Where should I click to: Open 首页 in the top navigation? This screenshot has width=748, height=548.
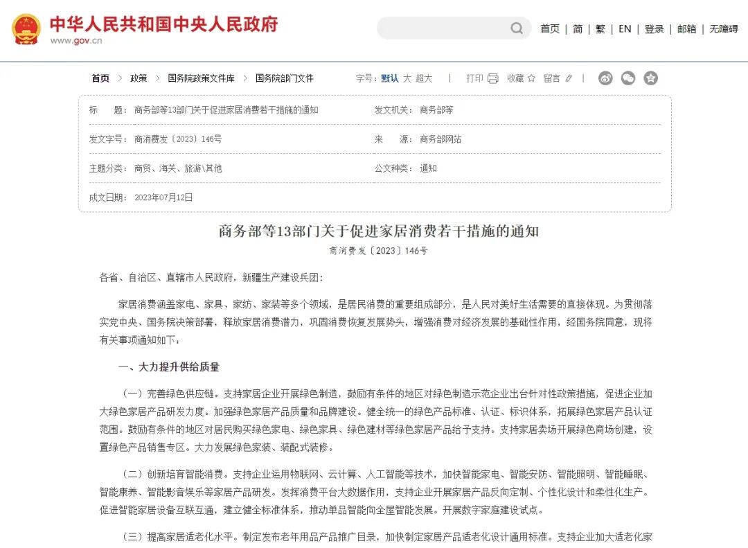point(549,29)
